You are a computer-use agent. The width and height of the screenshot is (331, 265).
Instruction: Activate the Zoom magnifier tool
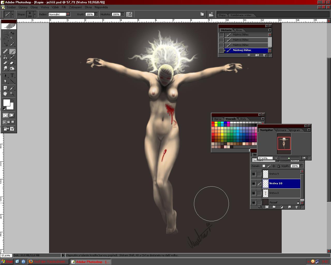[12, 94]
